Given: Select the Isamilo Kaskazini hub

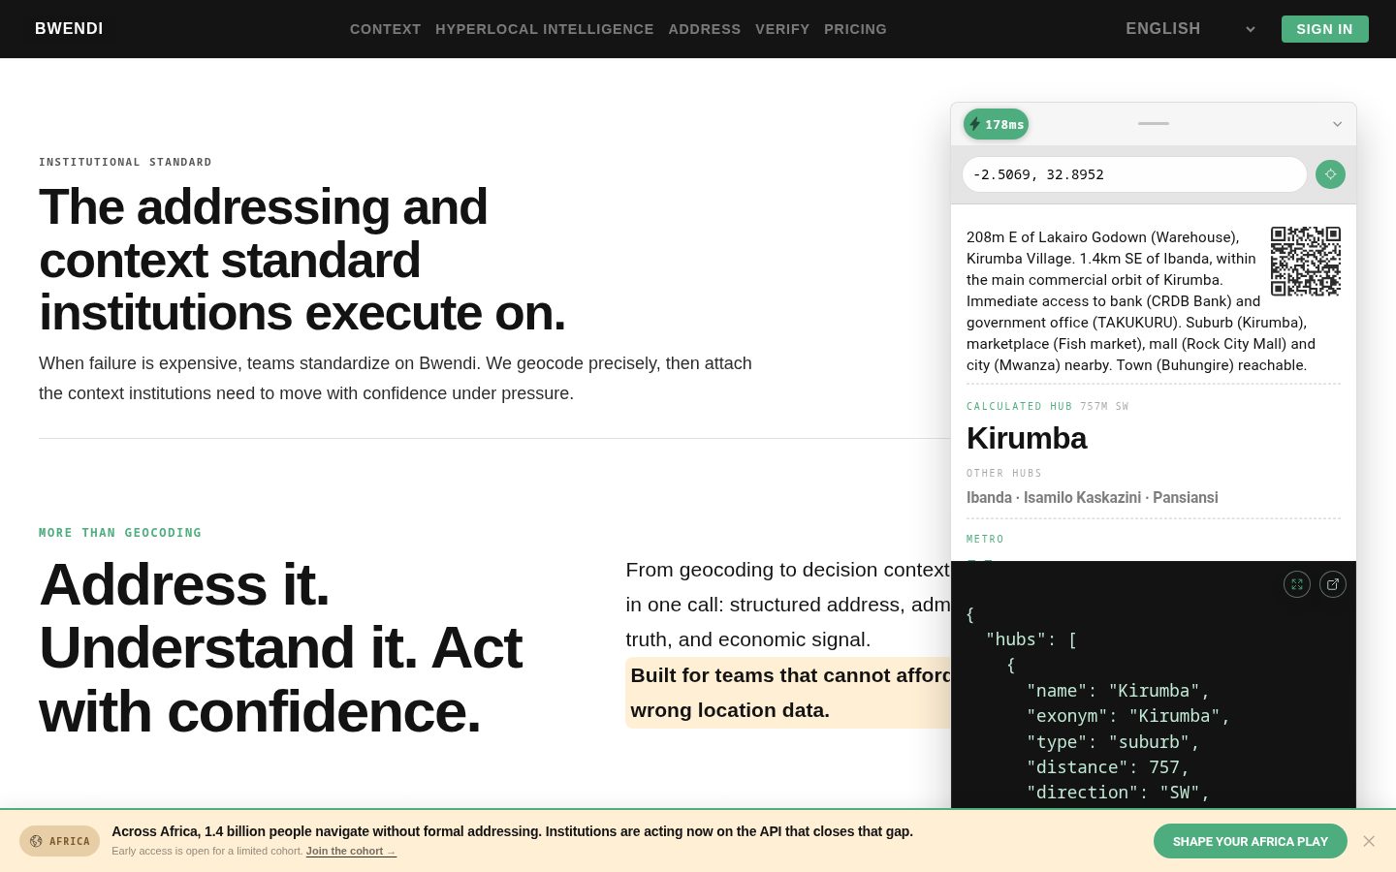Looking at the screenshot, I should click(1082, 497).
